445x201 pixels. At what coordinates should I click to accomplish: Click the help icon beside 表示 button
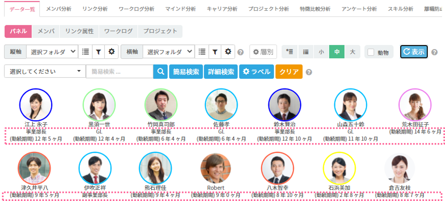pos(434,52)
